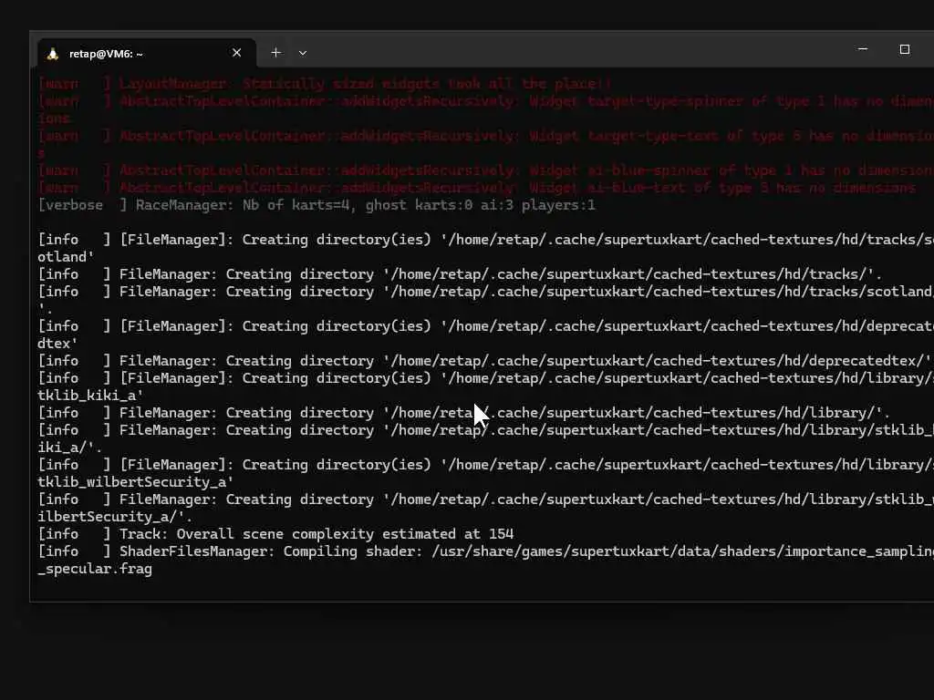Select the retap@VM6 terminal tab
The height and width of the screenshot is (700, 934).
click(147, 54)
